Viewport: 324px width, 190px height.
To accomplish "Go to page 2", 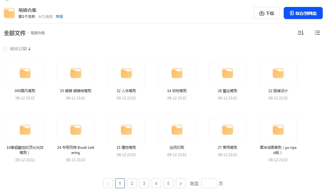I will point(132,183).
